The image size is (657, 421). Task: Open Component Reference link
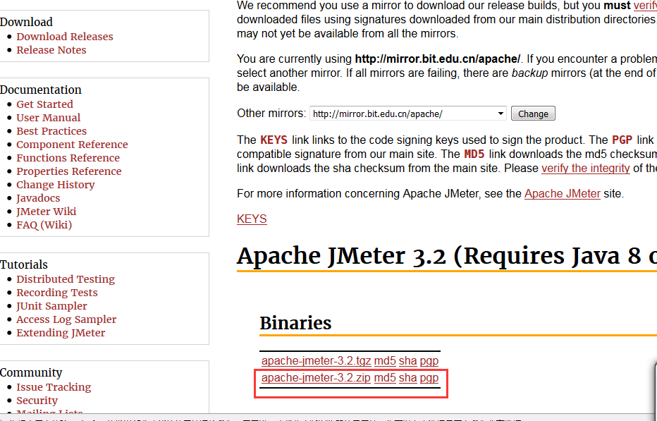pyautogui.click(x=72, y=145)
